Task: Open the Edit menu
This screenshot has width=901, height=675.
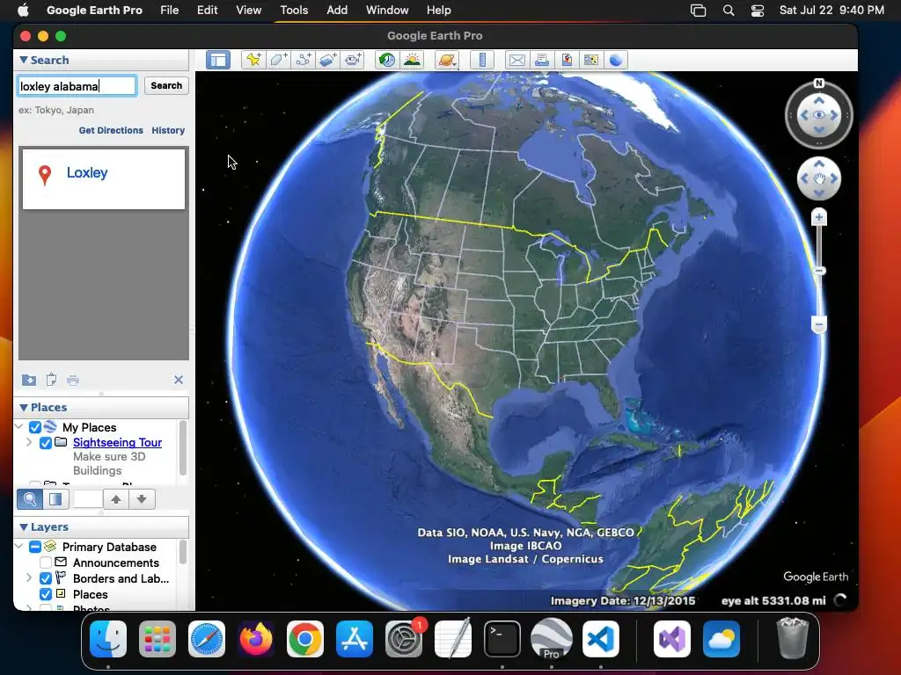Action: coord(208,10)
